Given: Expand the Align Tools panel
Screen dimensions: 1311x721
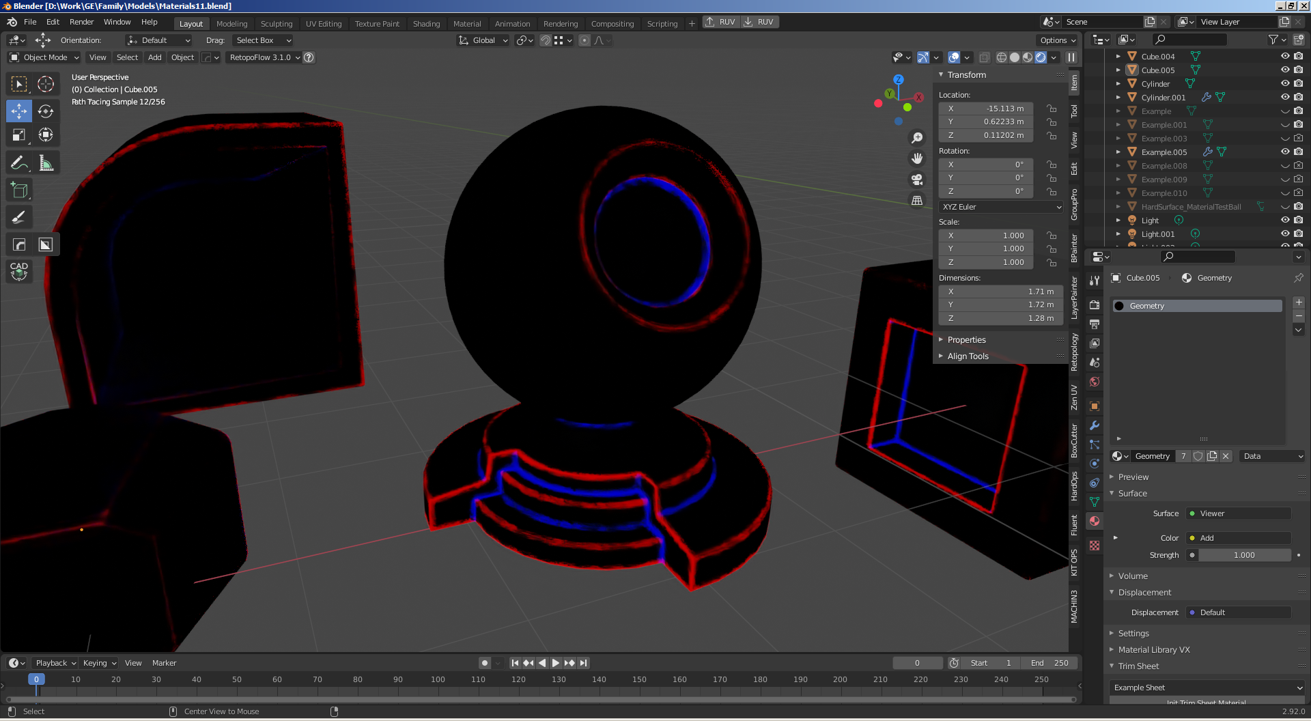Looking at the screenshot, I should (968, 356).
